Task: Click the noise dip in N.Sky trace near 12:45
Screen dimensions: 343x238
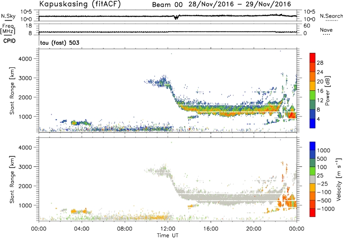Action: point(176,18)
